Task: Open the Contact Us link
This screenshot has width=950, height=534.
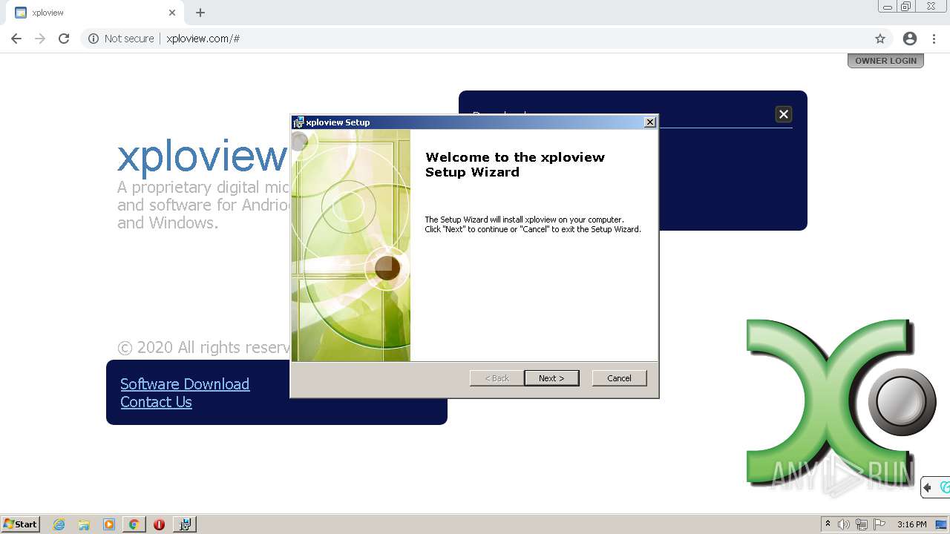Action: pyautogui.click(x=156, y=402)
